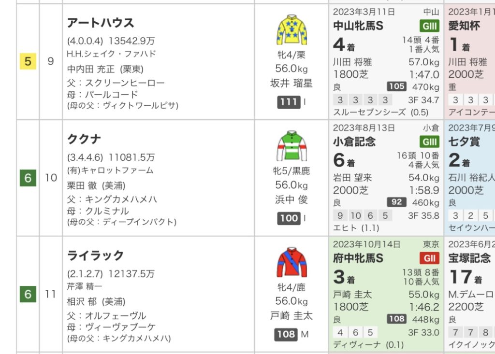
Task: Open the 中山牝馬S race result
Action: coord(358,26)
